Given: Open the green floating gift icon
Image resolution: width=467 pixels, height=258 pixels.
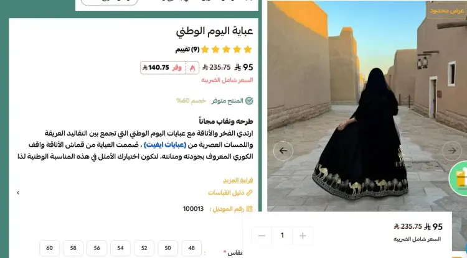Looking at the screenshot, I should click(459, 178).
